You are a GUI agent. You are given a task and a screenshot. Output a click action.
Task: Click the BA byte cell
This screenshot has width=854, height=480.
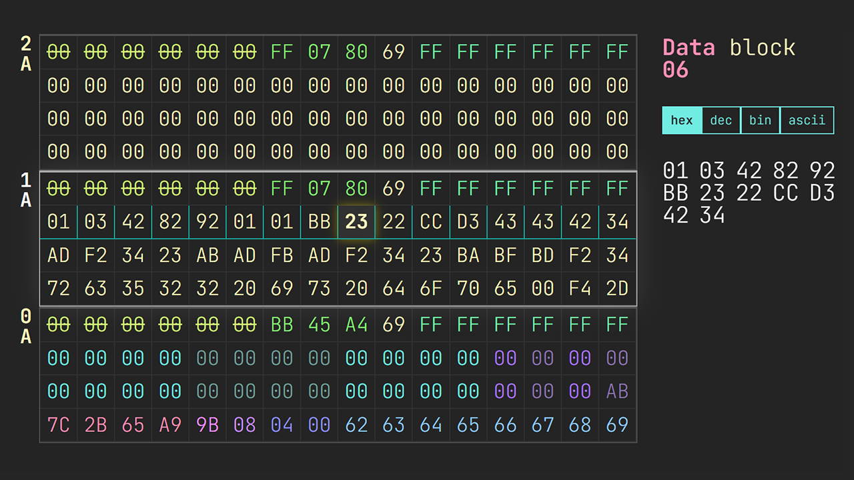click(x=468, y=255)
